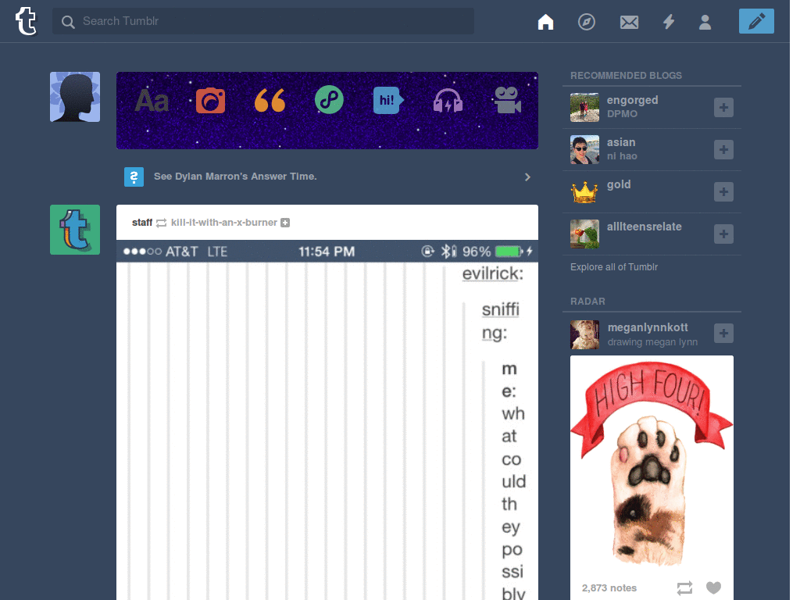Image resolution: width=800 pixels, height=600 pixels.
Task: Follow gold with plus button
Action: tap(723, 192)
